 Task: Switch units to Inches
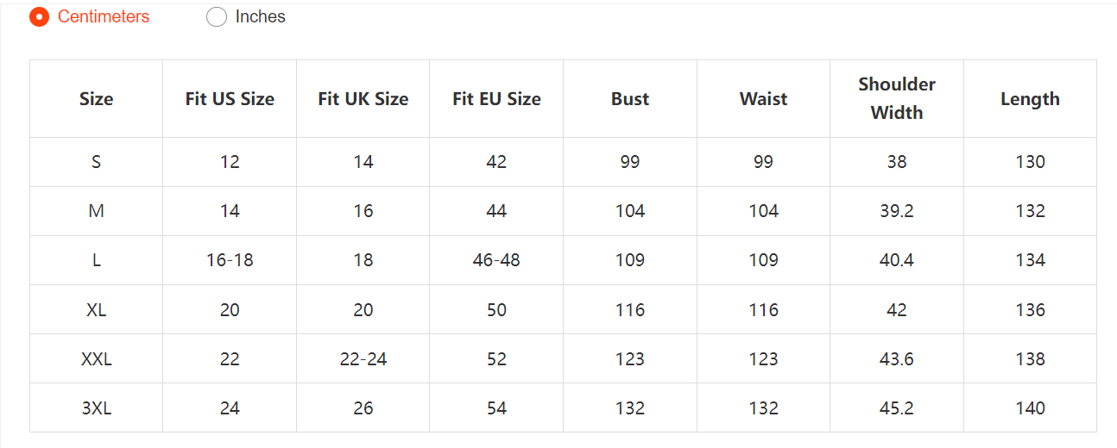click(217, 17)
